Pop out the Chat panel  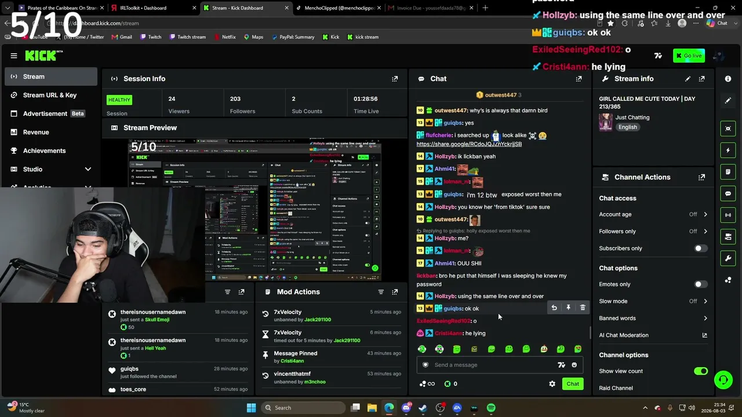click(579, 79)
